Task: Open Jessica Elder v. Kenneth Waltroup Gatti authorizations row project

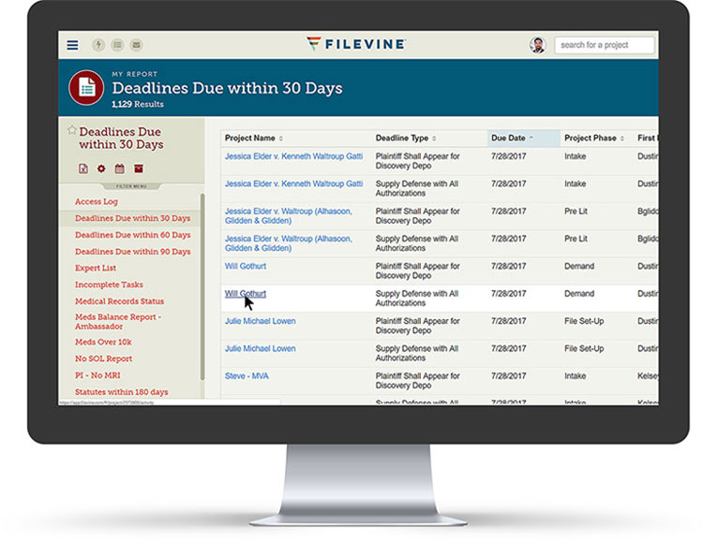Action: [293, 183]
